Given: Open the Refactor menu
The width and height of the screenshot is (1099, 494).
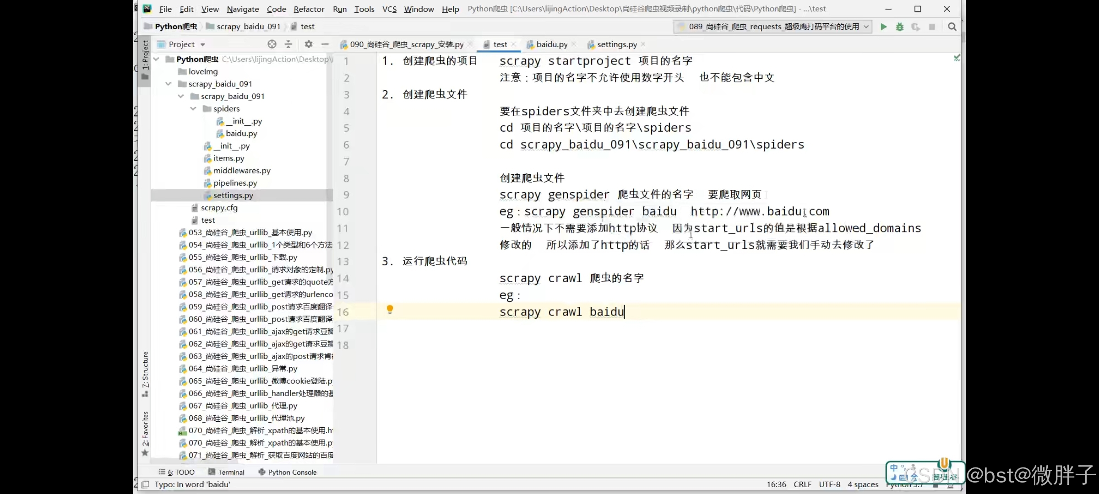Looking at the screenshot, I should (x=309, y=9).
